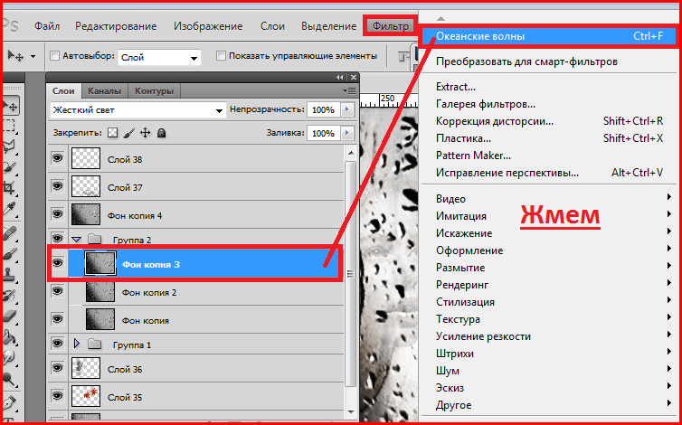Select the Eyedropper tool
Image resolution: width=682 pixels, height=425 pixels.
[9, 210]
